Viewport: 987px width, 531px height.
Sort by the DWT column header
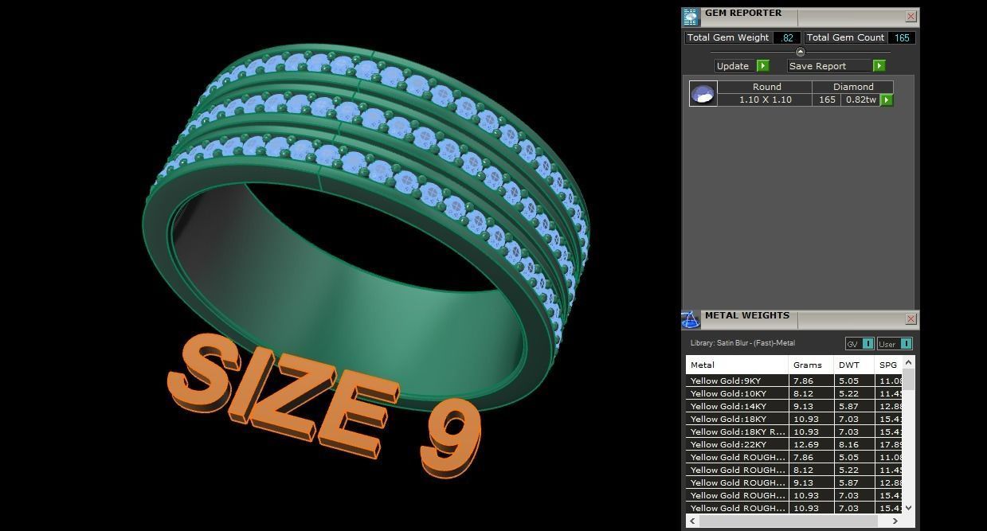click(x=854, y=365)
